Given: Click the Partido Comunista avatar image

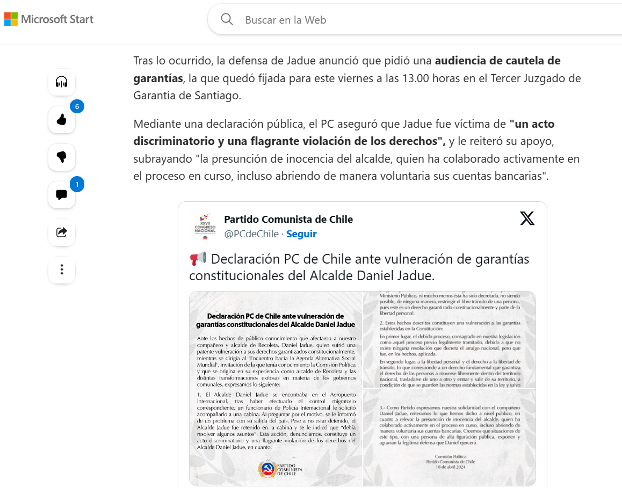Looking at the screenshot, I should (205, 227).
